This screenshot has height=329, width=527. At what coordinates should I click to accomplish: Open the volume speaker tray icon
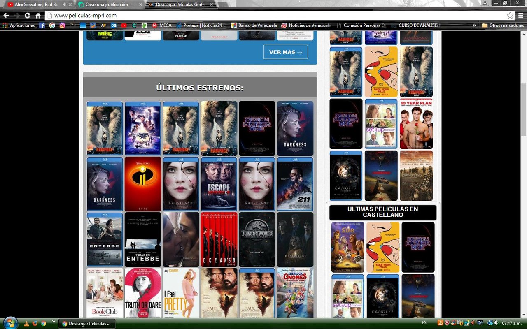pos(497,323)
